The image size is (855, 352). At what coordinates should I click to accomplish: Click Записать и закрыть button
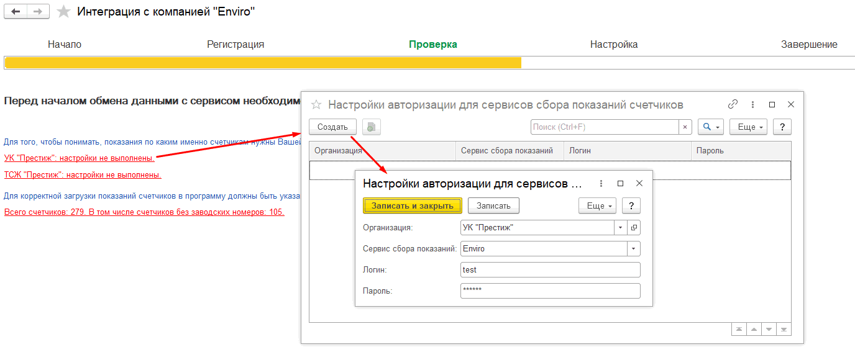click(x=413, y=205)
